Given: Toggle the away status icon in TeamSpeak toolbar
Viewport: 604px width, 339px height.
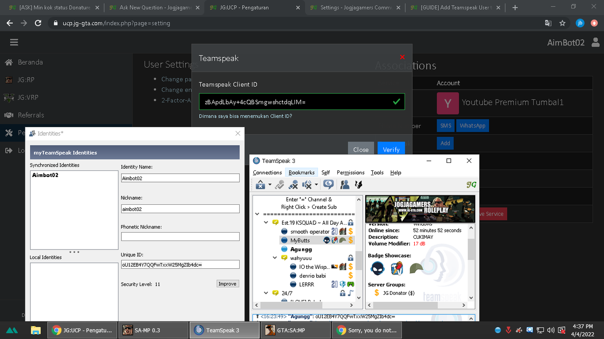Looking at the screenshot, I should [280, 185].
